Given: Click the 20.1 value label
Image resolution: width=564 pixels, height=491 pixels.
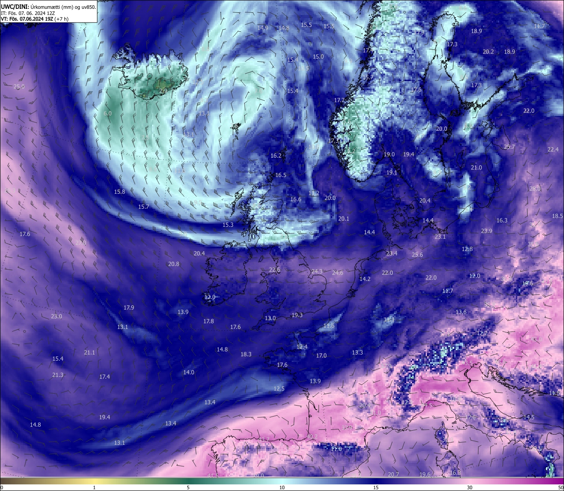Looking at the screenshot, I should click(x=344, y=218).
